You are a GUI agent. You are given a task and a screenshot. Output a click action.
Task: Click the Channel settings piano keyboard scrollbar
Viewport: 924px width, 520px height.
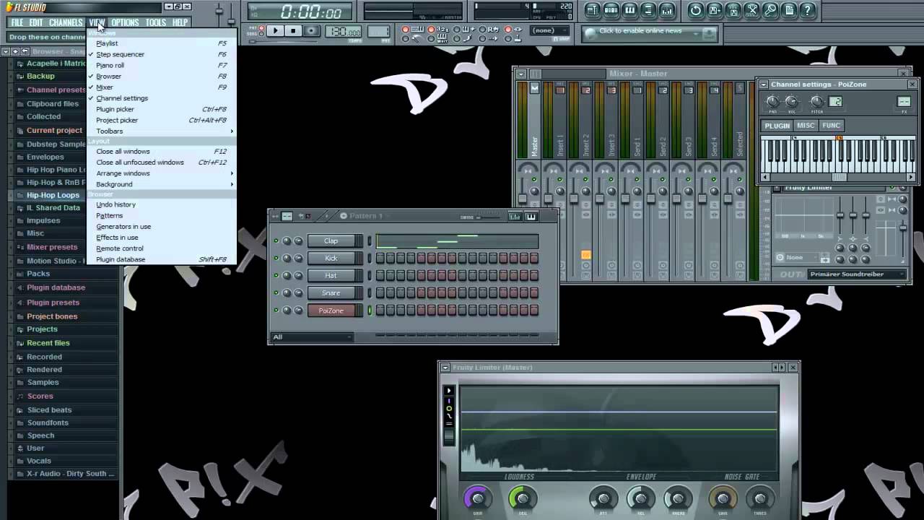coord(837,177)
